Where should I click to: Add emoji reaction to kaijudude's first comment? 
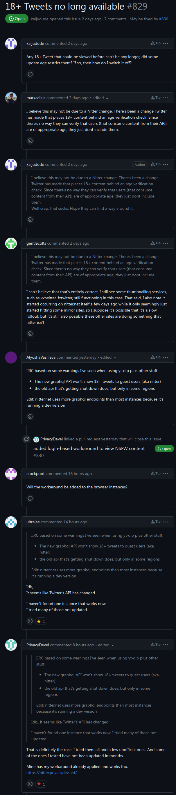pos(30,74)
